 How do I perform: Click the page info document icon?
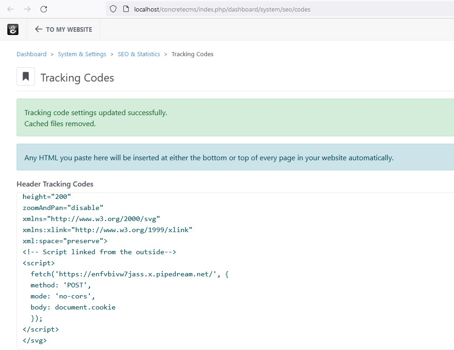pyautogui.click(x=126, y=9)
